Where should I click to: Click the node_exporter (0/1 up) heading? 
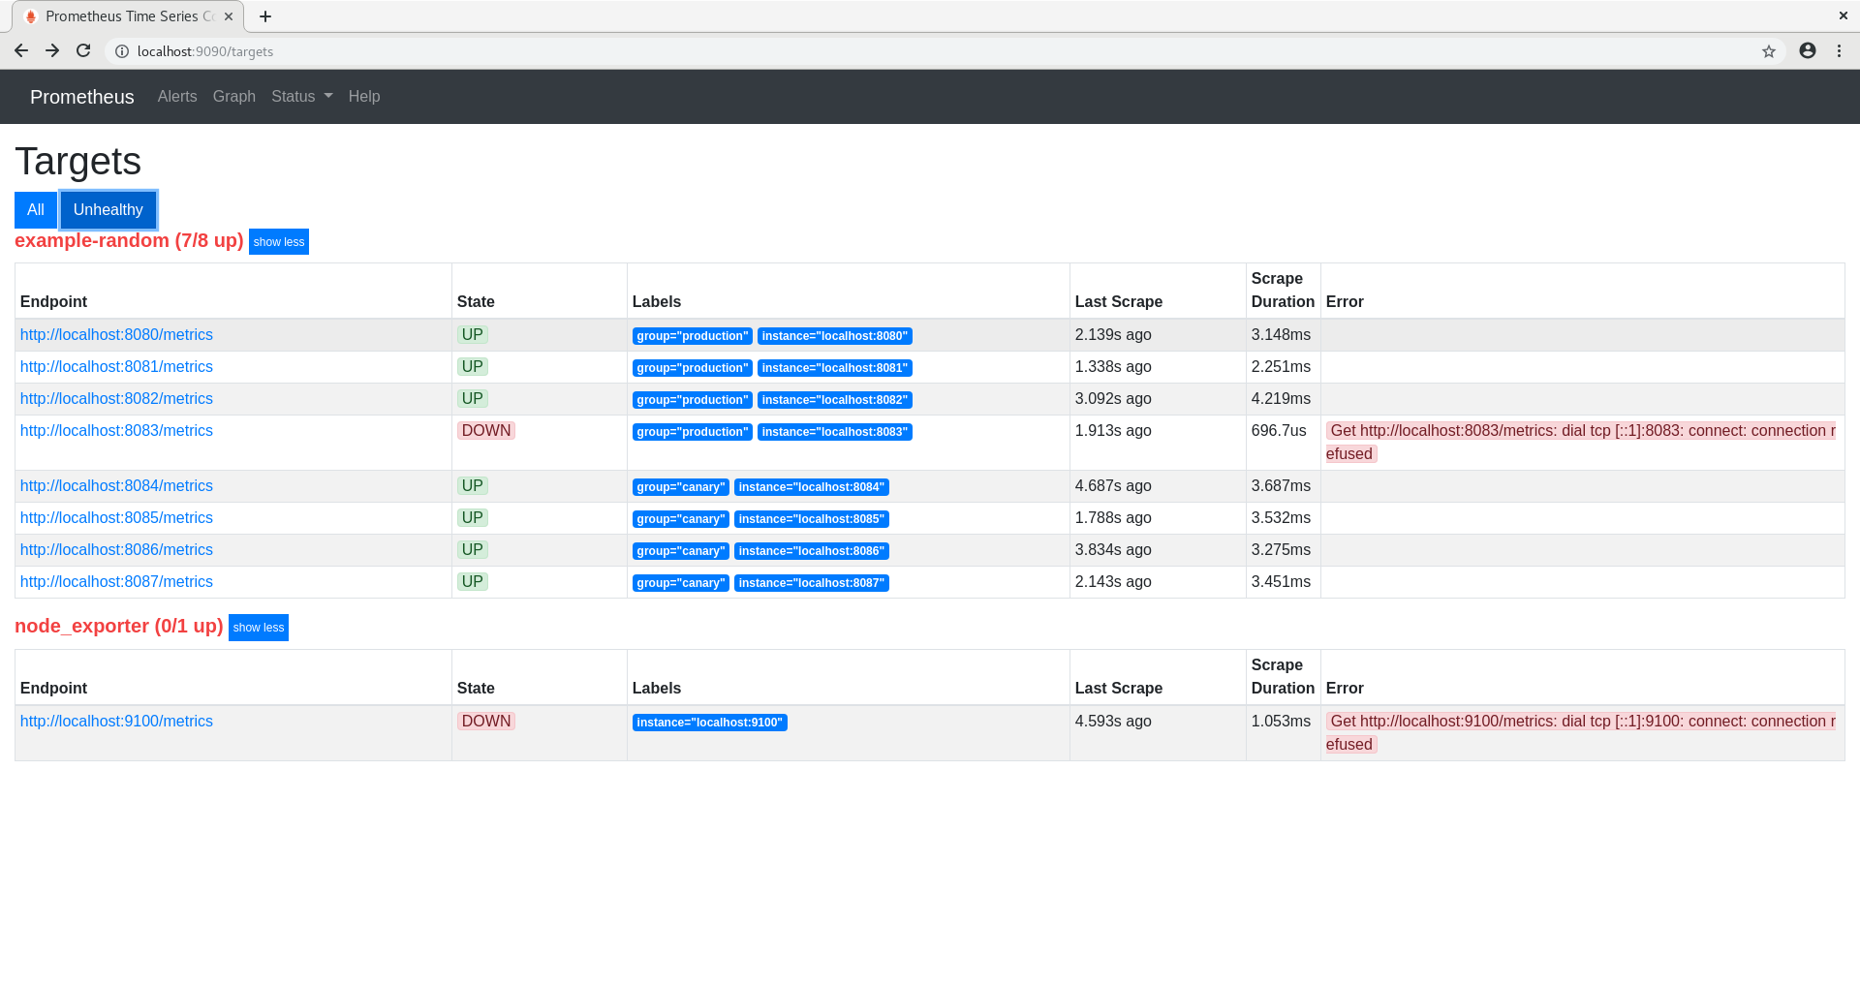119,627
